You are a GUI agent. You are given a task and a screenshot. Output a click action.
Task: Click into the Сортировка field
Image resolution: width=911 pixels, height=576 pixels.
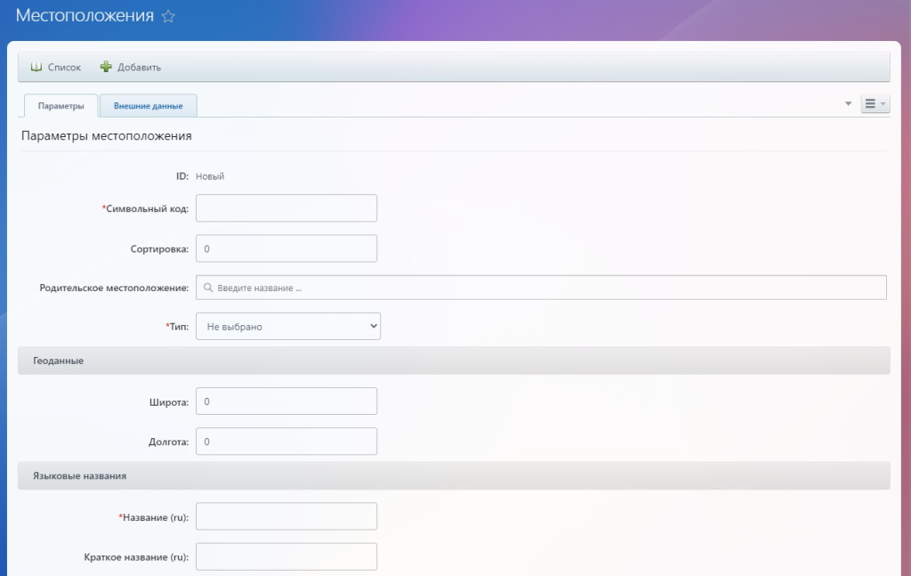coord(286,249)
